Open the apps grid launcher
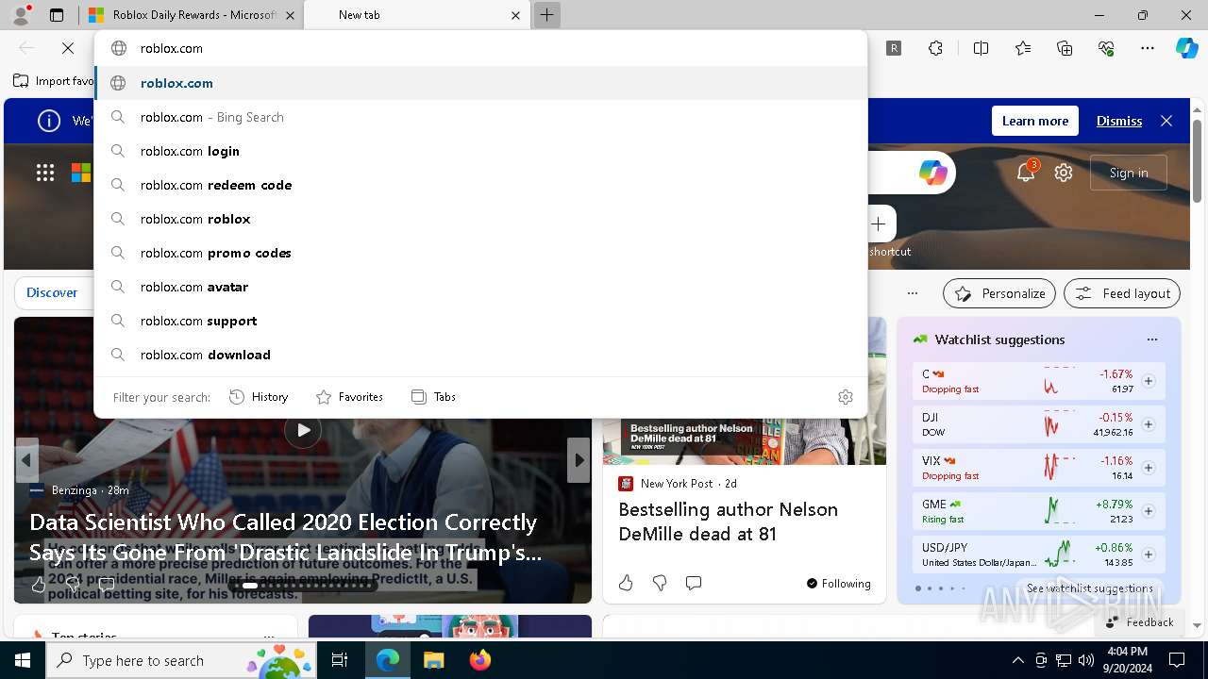The image size is (1208, 679). 45,173
